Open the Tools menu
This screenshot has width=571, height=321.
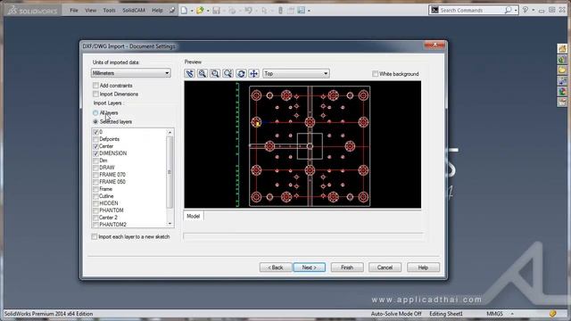[109, 10]
